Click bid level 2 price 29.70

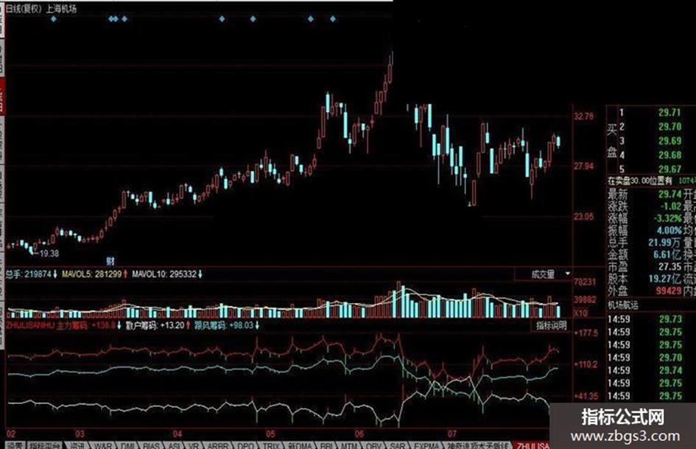[x=669, y=127]
